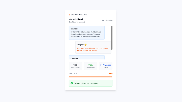Screen dimensions: 182x102
Task: Open the partially visible second Candidate message
Action: point(87,58)
